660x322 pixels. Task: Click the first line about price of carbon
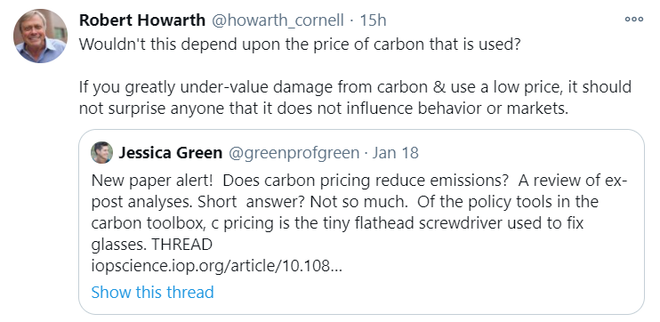300,44
